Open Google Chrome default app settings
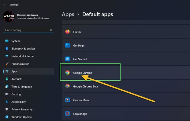This screenshot has height=121, width=190. (126, 73)
